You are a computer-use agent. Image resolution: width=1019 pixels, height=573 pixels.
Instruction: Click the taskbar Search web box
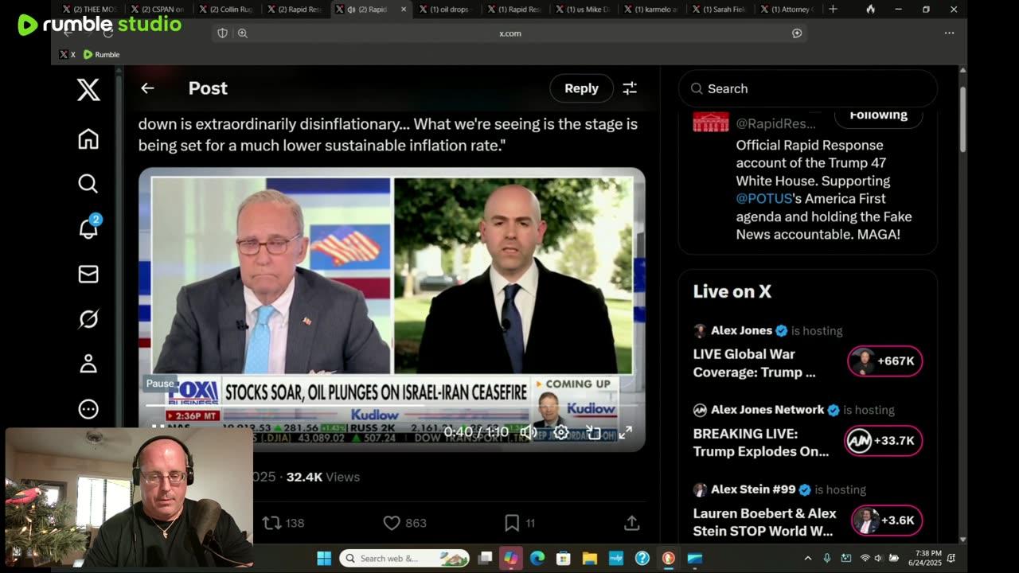click(404, 558)
